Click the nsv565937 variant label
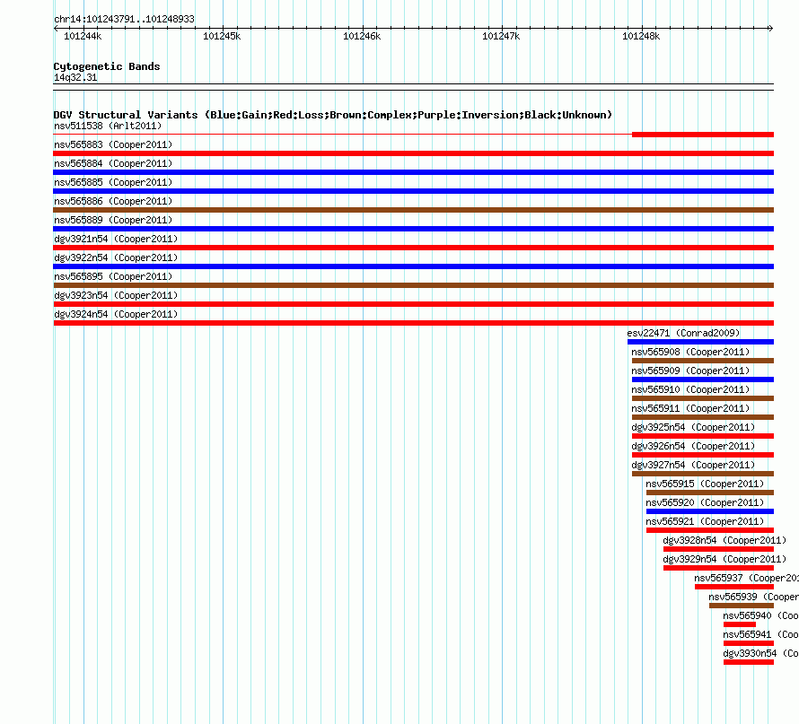The height and width of the screenshot is (724, 799). (747, 578)
